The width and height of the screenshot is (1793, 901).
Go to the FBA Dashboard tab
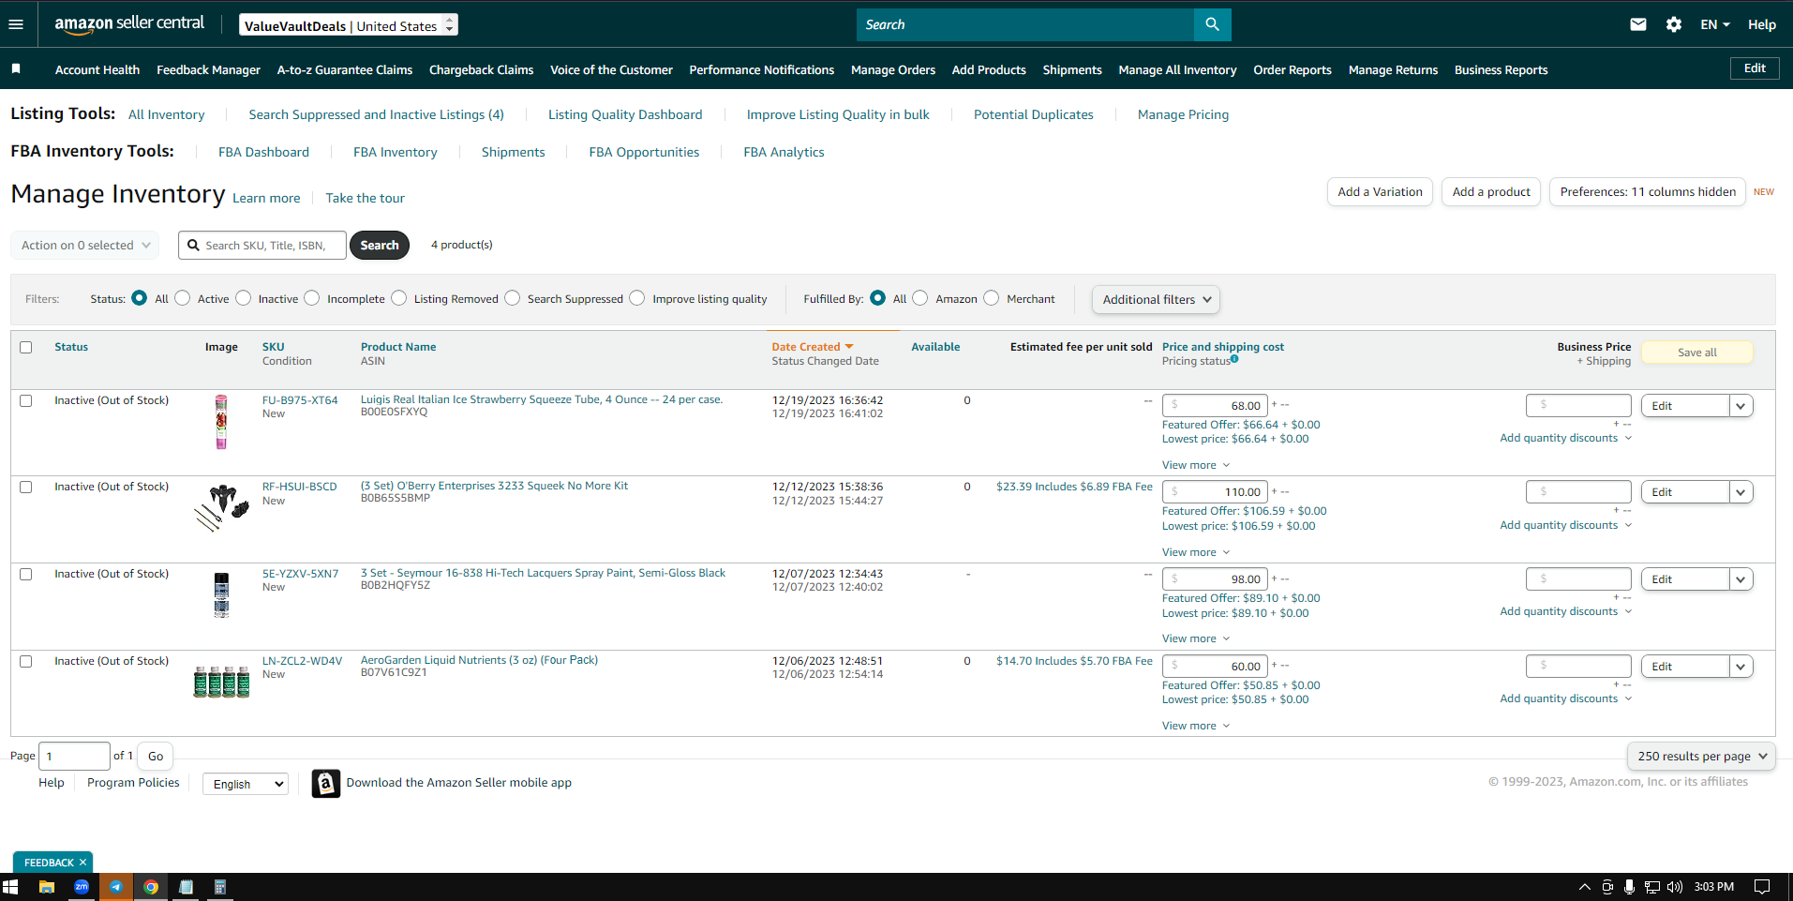point(263,152)
